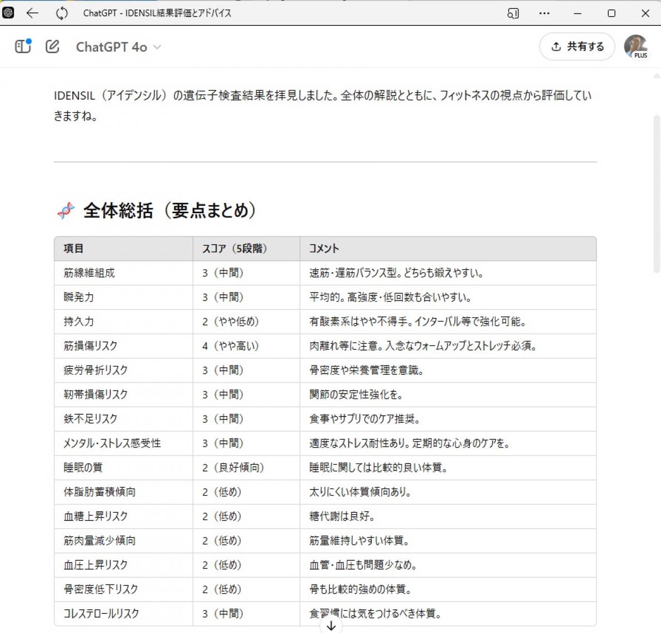This screenshot has height=633, width=661.
Task: Select the 筋線維組成 row label
Action: point(89,273)
